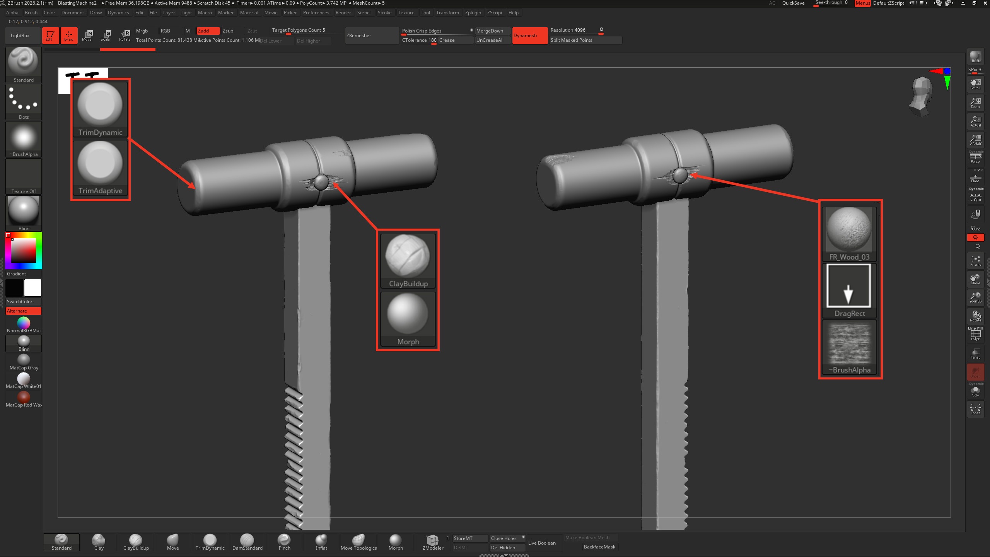This screenshot has height=557, width=990.
Task: Click Split Masked Points
Action: 585,40
